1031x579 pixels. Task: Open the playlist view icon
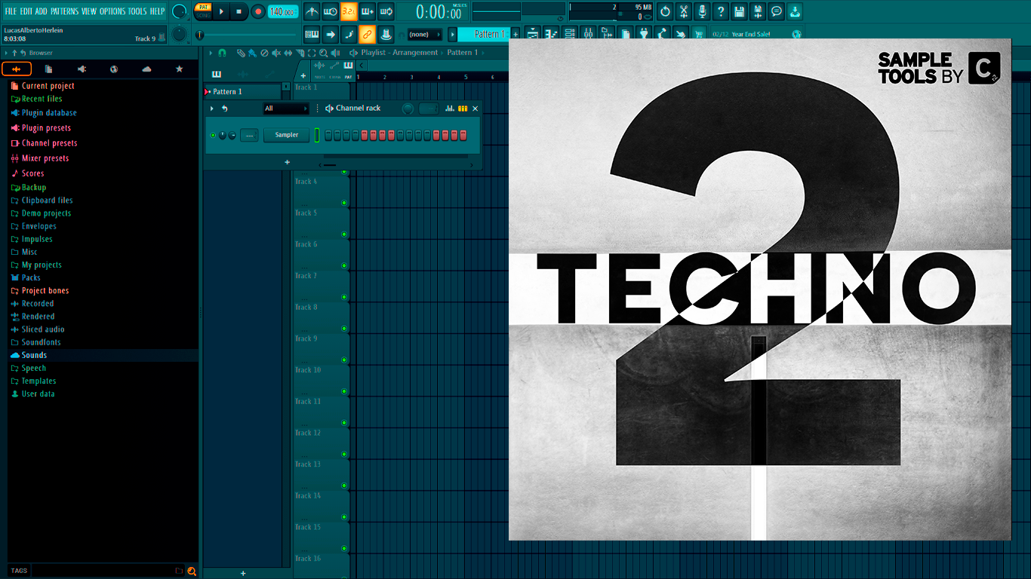(x=533, y=34)
